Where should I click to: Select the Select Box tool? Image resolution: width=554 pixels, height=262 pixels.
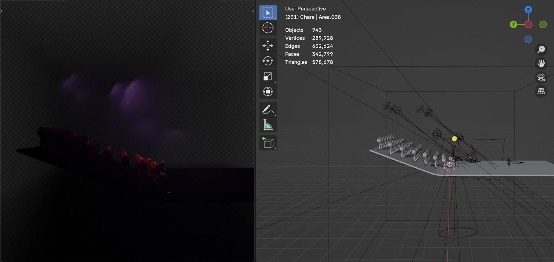coord(268,13)
